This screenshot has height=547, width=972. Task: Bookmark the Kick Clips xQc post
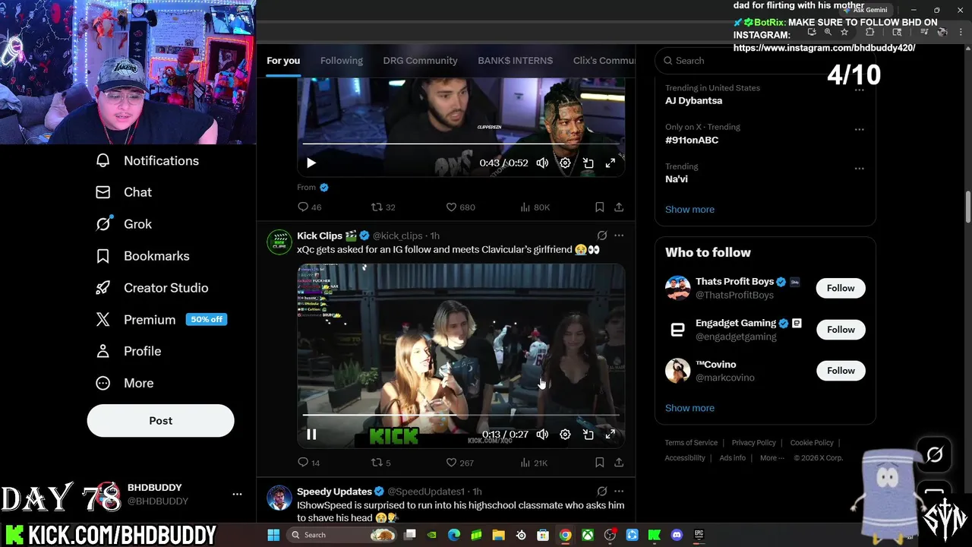[x=599, y=462]
